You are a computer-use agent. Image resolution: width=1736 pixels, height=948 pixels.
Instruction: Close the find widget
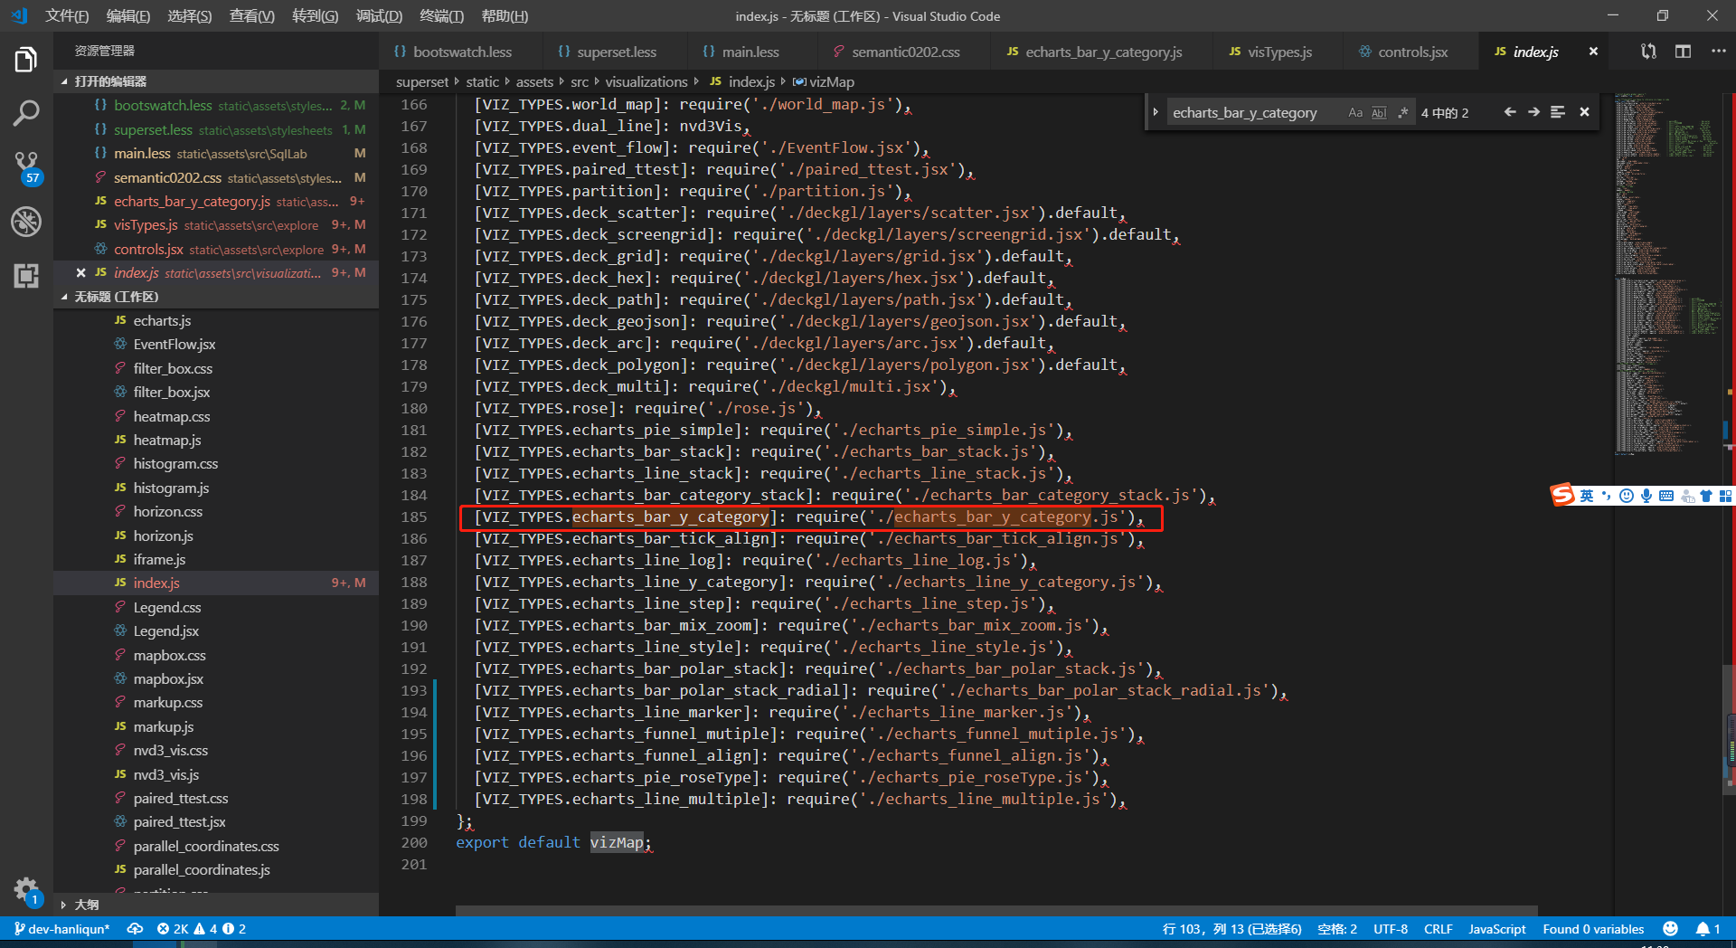(x=1584, y=112)
